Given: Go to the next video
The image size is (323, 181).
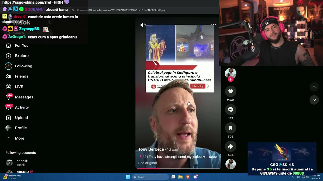Looking at the screenshot, I should pyautogui.click(x=314, y=100).
